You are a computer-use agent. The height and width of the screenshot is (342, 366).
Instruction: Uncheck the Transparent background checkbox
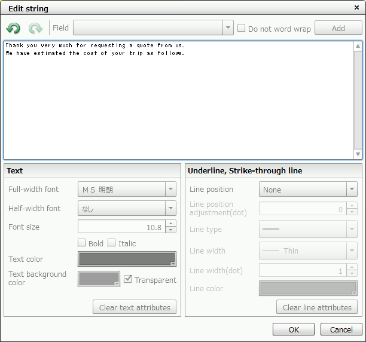pos(128,279)
